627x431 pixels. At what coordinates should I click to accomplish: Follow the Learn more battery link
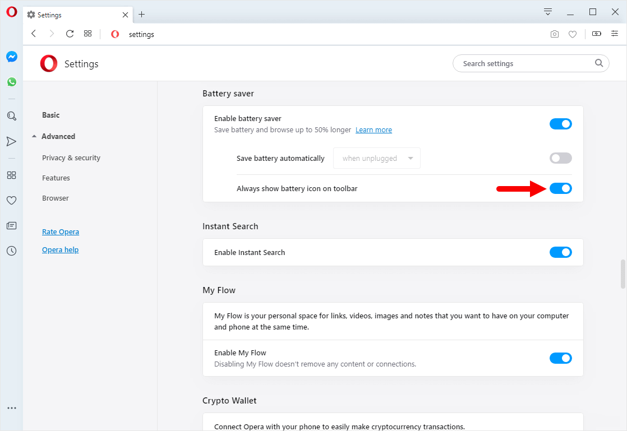tap(374, 130)
